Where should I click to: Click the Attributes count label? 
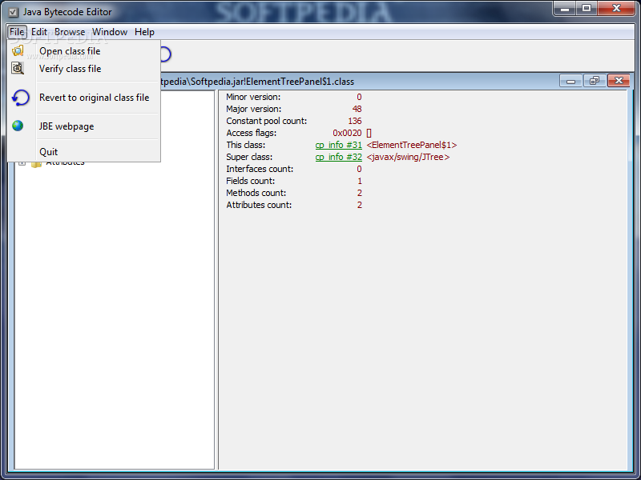(259, 205)
